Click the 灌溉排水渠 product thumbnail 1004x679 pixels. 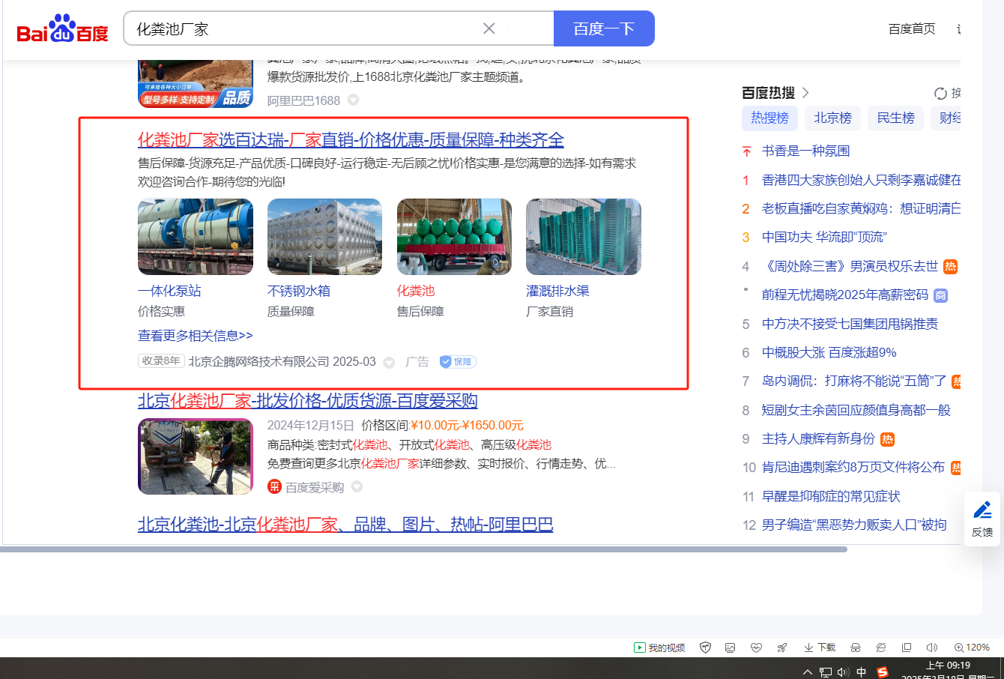tap(584, 237)
